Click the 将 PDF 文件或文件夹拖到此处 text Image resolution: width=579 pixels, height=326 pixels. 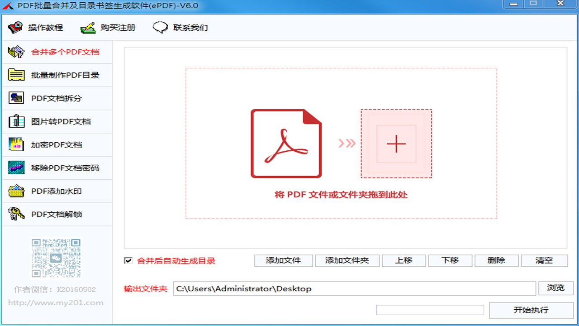click(x=341, y=195)
